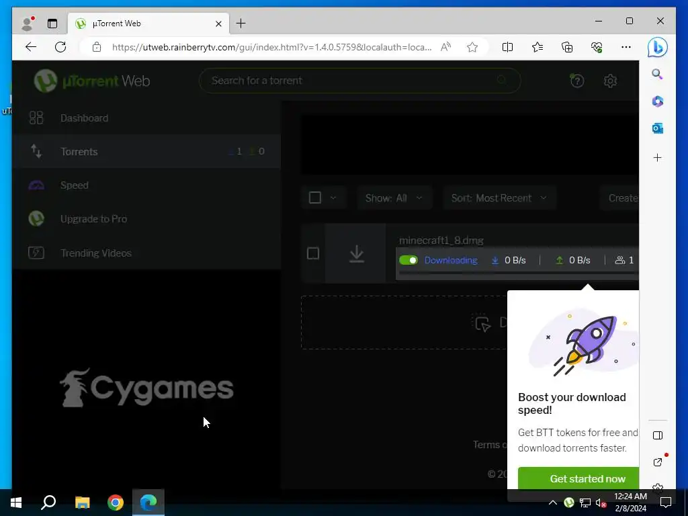Expand the select-all checkbox dropdown arrow
The width and height of the screenshot is (688, 516).
point(333,198)
